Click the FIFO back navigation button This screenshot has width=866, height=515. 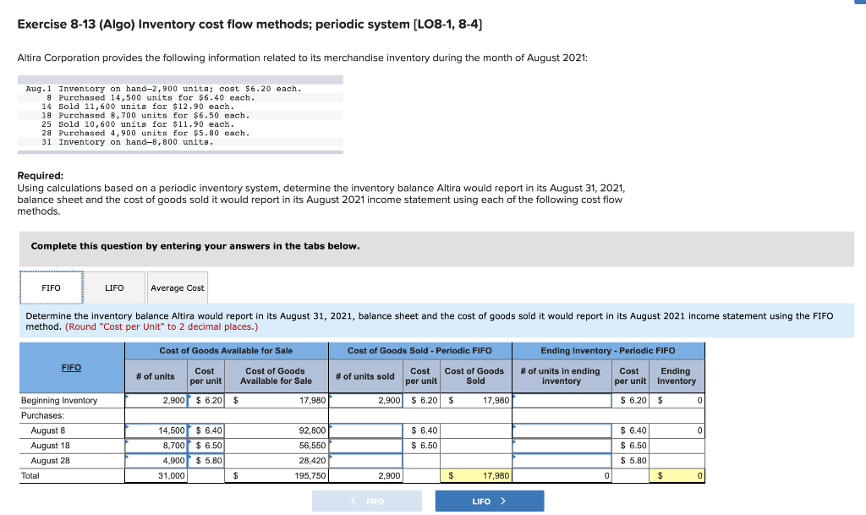[368, 500]
